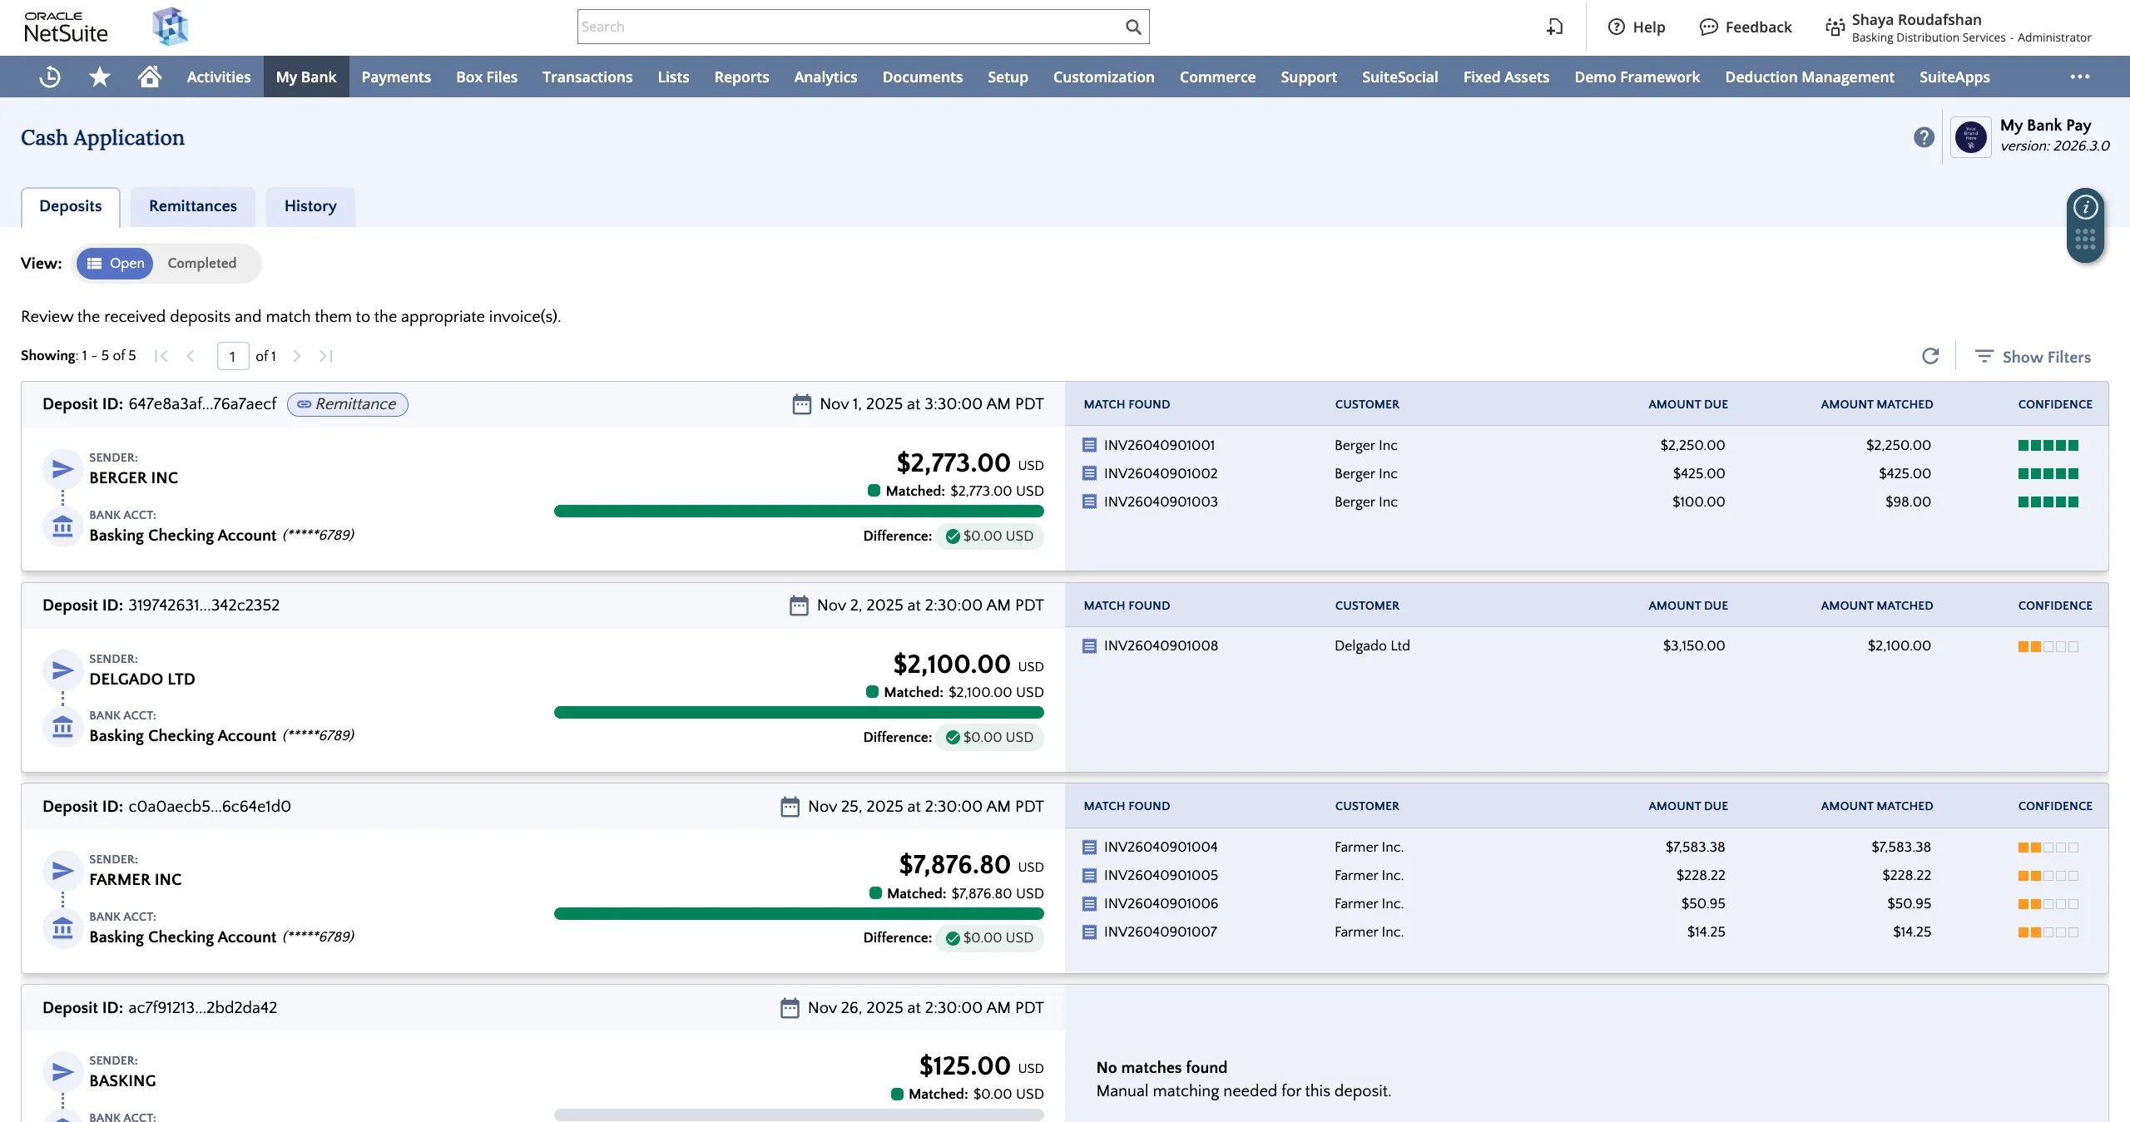Open the Payments menu
The height and width of the screenshot is (1122, 2130).
coord(396,77)
